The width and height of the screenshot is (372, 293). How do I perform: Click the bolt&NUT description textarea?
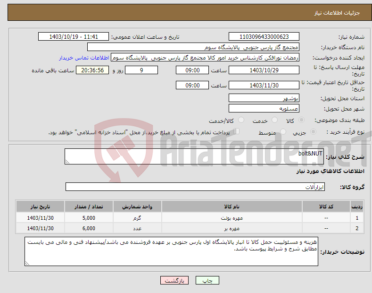[x=194, y=156]
